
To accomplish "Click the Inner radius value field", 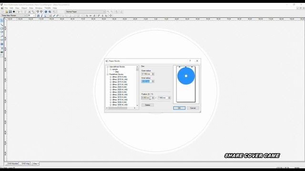I will pyautogui.click(x=146, y=81).
